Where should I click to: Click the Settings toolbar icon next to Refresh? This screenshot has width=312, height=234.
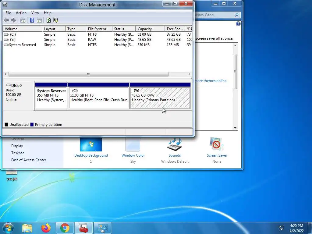[56, 20]
